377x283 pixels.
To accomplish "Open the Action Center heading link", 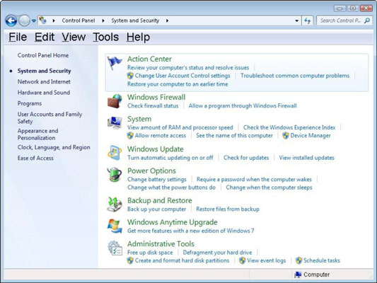I will pos(149,59).
